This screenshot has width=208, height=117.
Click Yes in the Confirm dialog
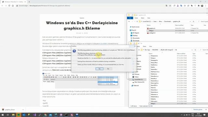tap(99, 69)
